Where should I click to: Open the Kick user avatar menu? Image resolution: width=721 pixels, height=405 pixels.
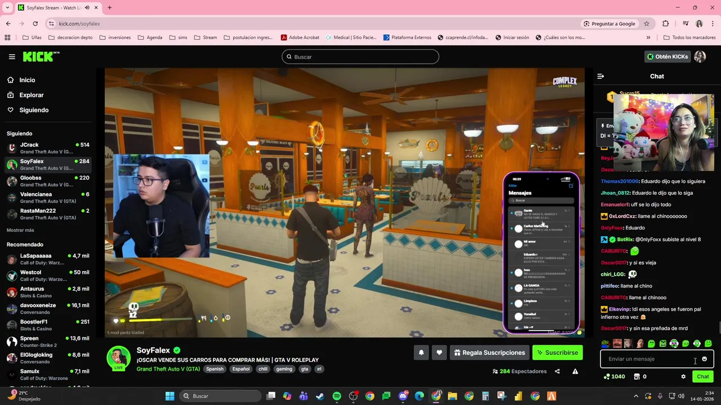pos(700,57)
